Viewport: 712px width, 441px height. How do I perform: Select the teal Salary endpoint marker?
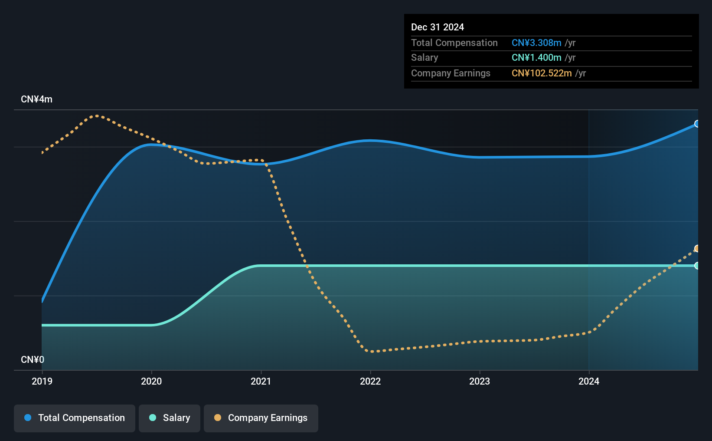click(x=697, y=266)
